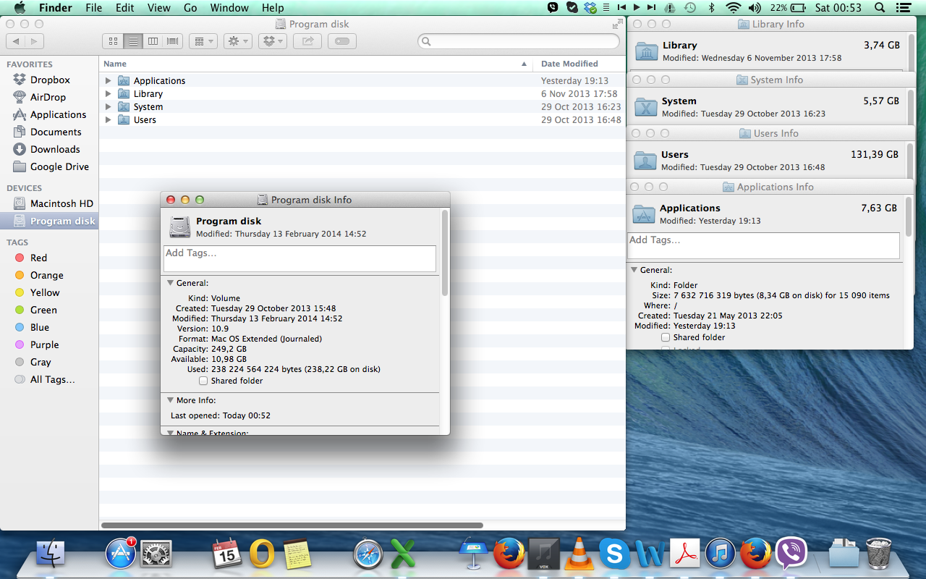
Task: Open App Store from the Dock
Action: (x=120, y=554)
